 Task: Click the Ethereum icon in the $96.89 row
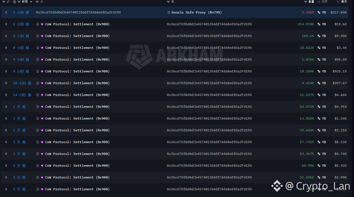[x=6, y=60]
